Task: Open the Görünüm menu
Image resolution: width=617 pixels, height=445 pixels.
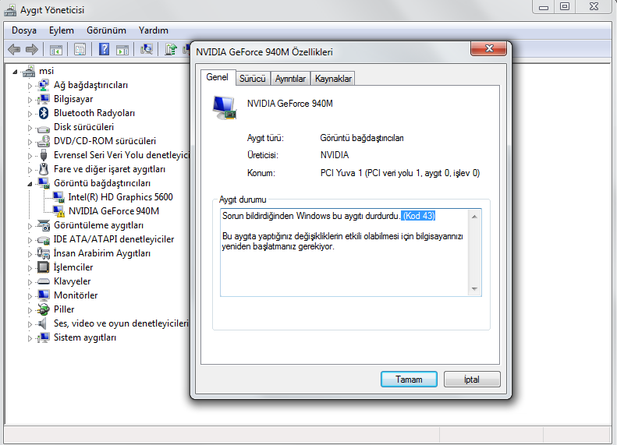Action: pyautogui.click(x=106, y=30)
